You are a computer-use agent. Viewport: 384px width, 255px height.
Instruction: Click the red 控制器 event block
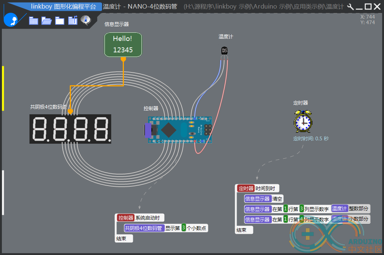click(126, 218)
